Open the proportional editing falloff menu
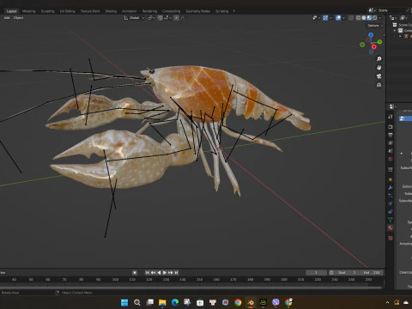The image size is (412, 309). pos(182,18)
